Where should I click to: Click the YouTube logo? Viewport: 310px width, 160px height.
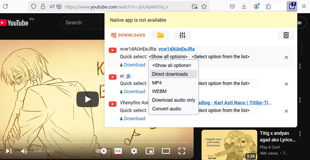(14, 23)
